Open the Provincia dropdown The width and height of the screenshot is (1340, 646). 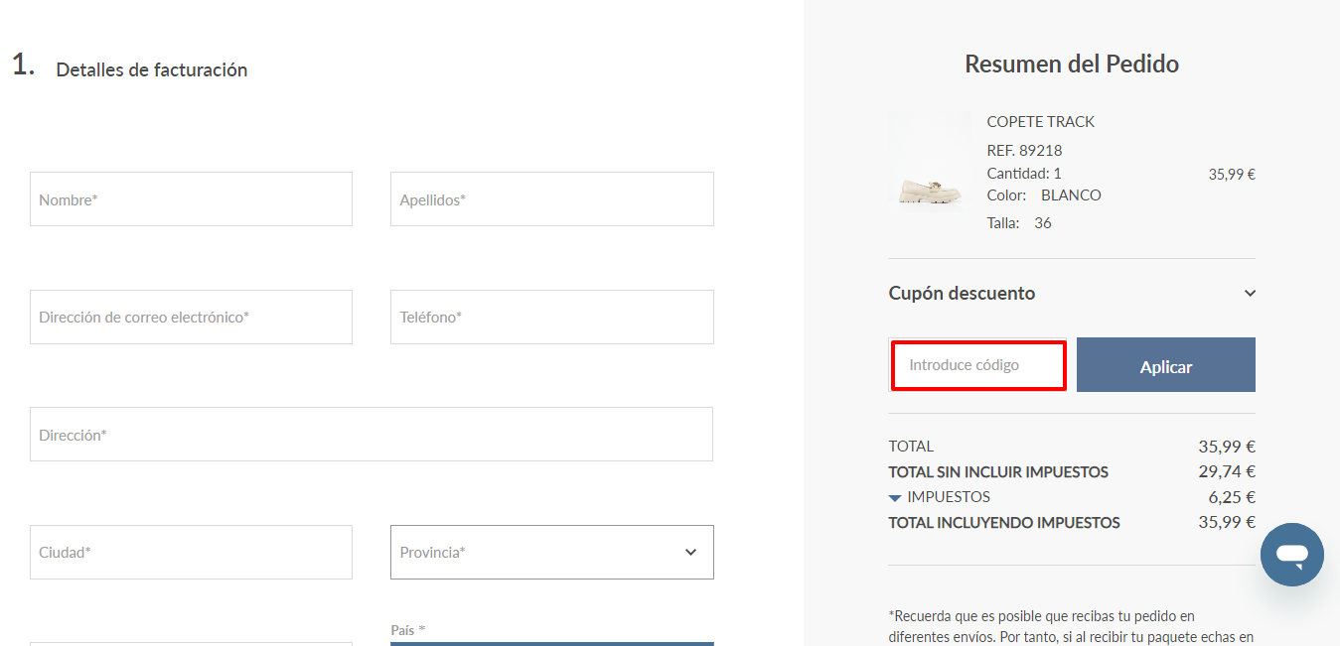click(552, 552)
